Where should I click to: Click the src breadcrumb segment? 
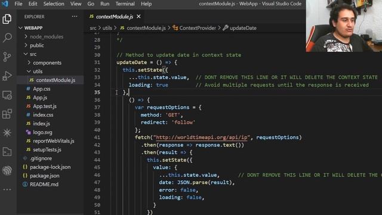93,28
